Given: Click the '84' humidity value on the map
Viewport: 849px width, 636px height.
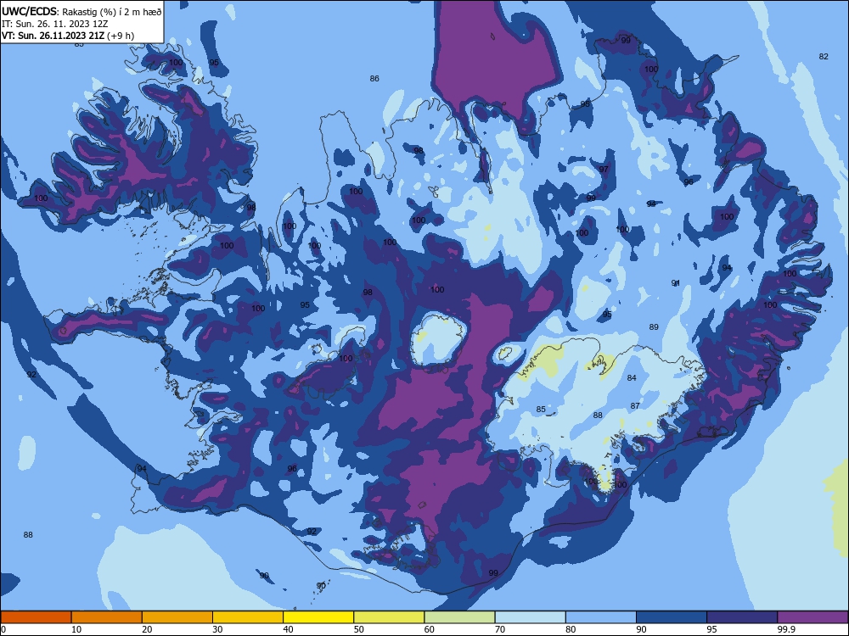Looking at the screenshot, I should point(632,377).
